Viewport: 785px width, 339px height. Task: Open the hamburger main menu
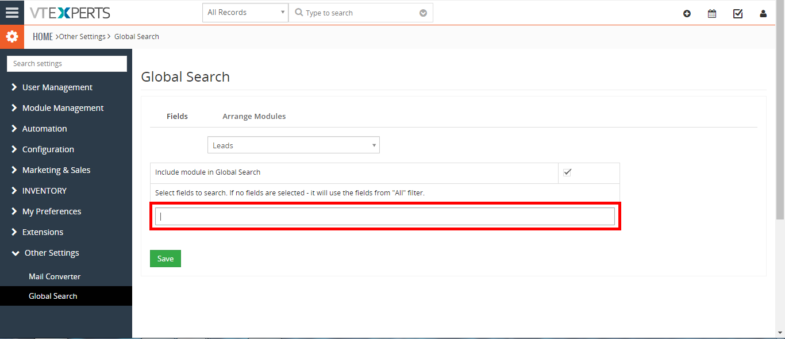point(12,12)
